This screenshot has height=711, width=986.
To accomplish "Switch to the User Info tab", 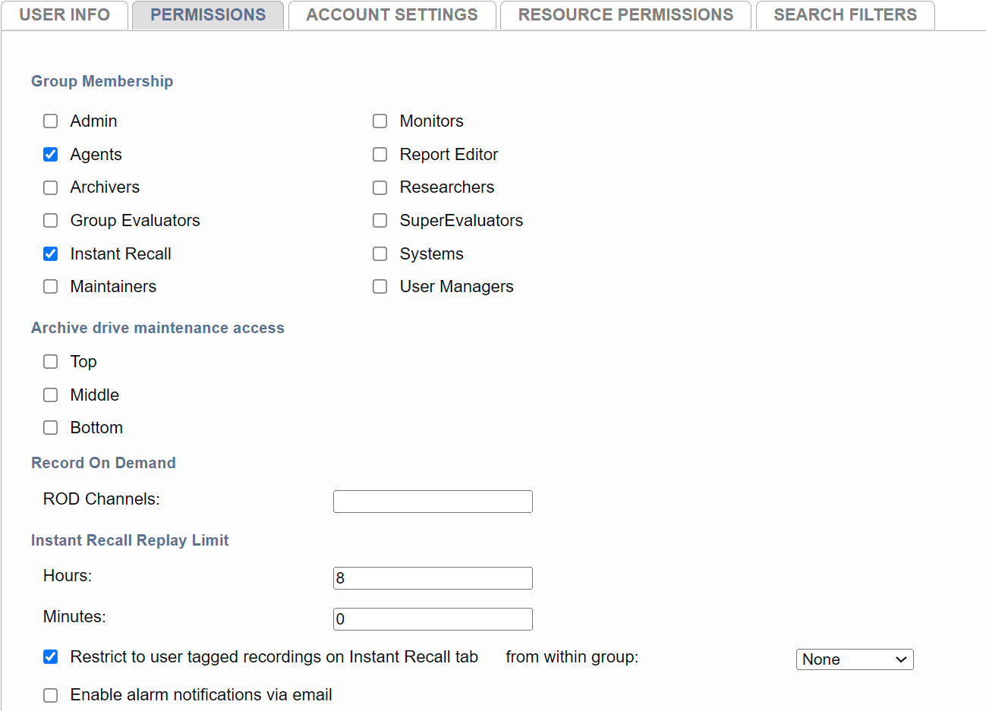I will (x=65, y=14).
